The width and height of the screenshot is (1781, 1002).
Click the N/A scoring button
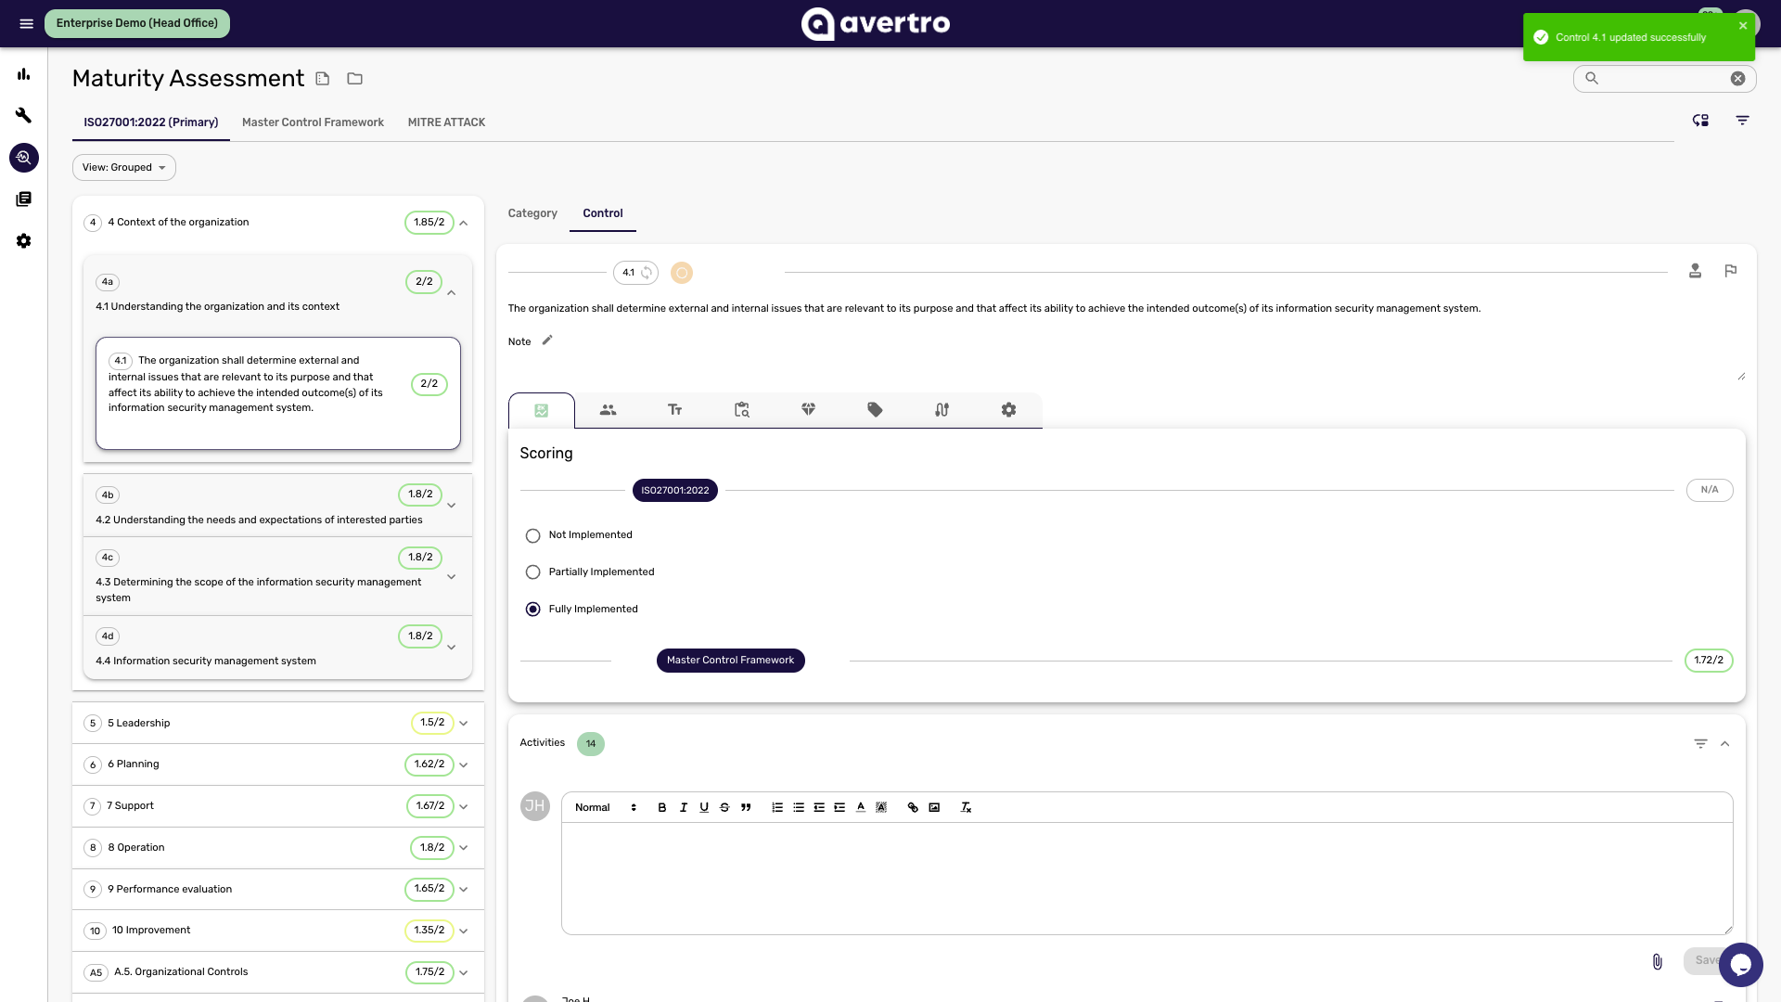(1710, 490)
